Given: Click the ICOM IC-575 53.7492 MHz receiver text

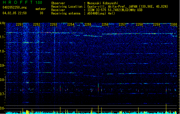Looking at the screenshot, I should pyautogui.click(x=115, y=10).
